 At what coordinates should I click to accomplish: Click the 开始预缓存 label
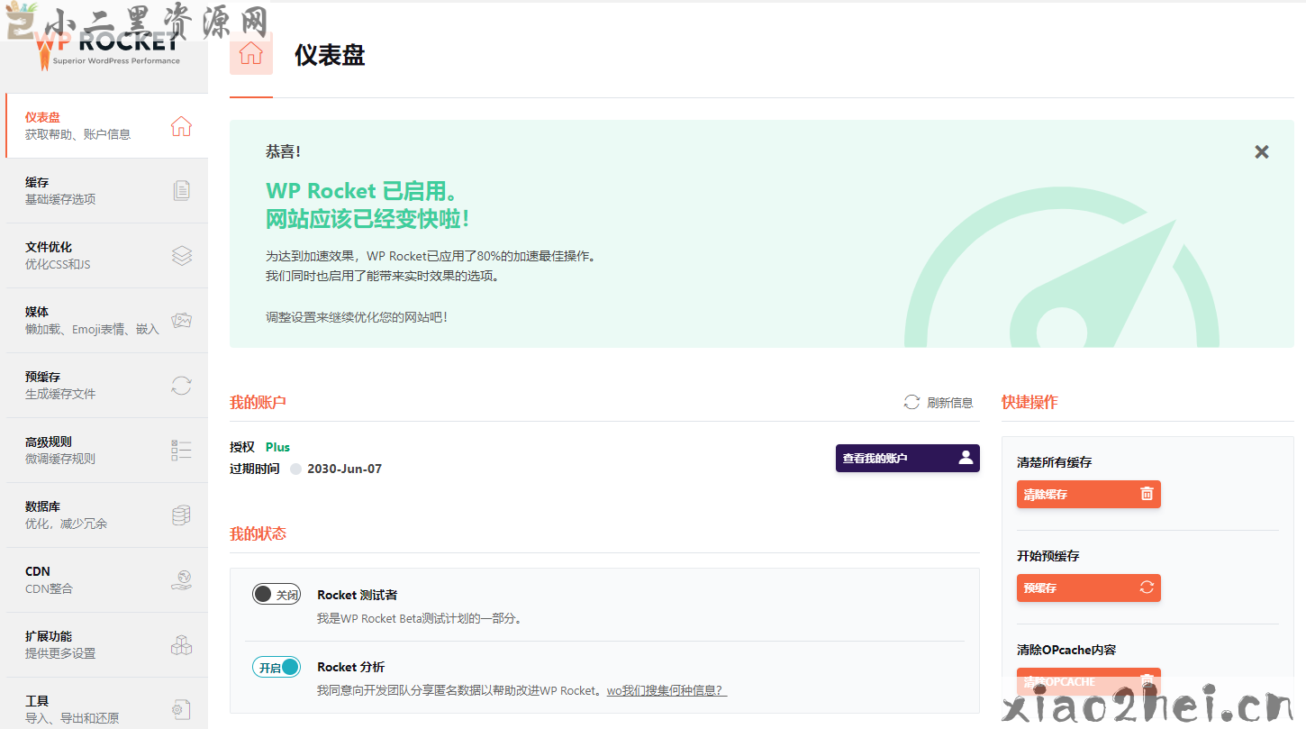pyautogui.click(x=1048, y=556)
